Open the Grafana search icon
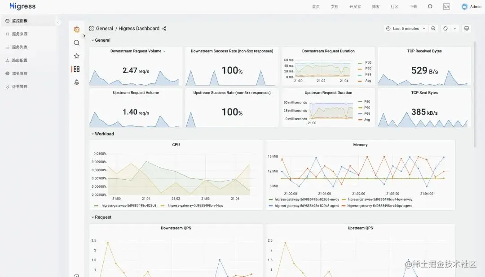The image size is (485, 277). click(77, 43)
